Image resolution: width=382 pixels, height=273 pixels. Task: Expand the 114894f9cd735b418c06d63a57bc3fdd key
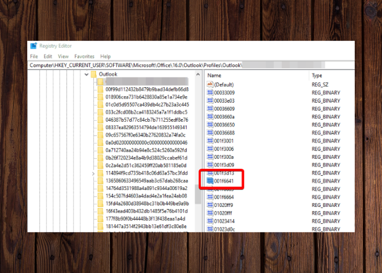coord(93,174)
